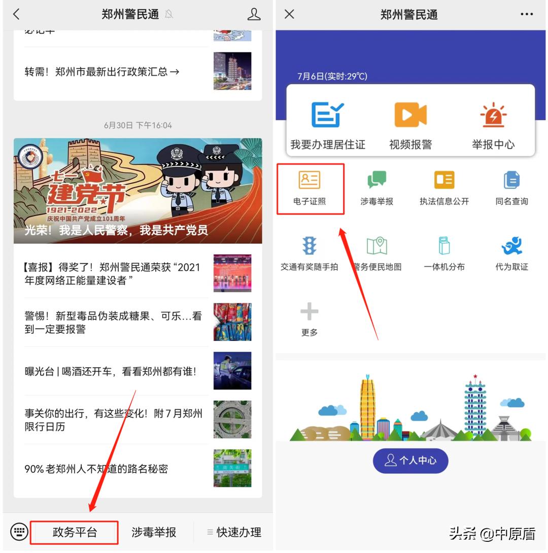This screenshot has width=548, height=553.
Task: Open the 同名查询 name query service
Action: [511, 188]
